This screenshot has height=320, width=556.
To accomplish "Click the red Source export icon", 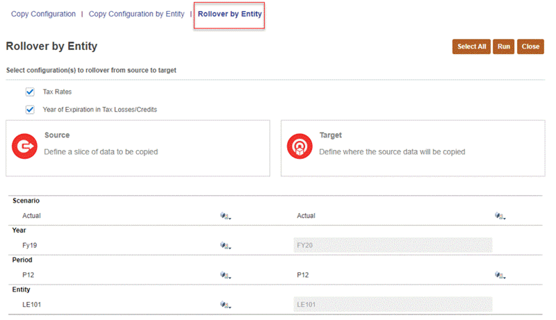I will [x=24, y=146].
